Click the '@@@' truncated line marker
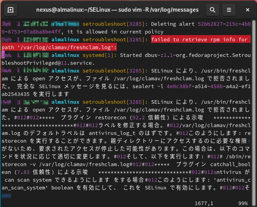Viewport: 257px width, 207px height. pos(7,196)
